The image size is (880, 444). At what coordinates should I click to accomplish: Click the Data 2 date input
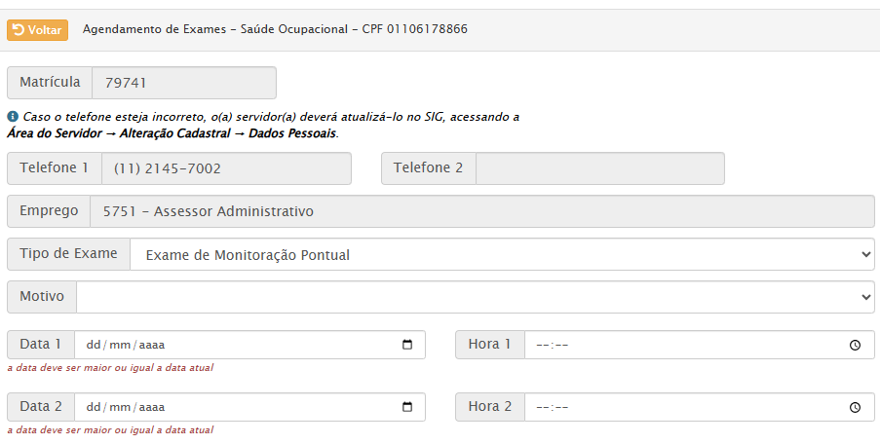[x=234, y=407]
